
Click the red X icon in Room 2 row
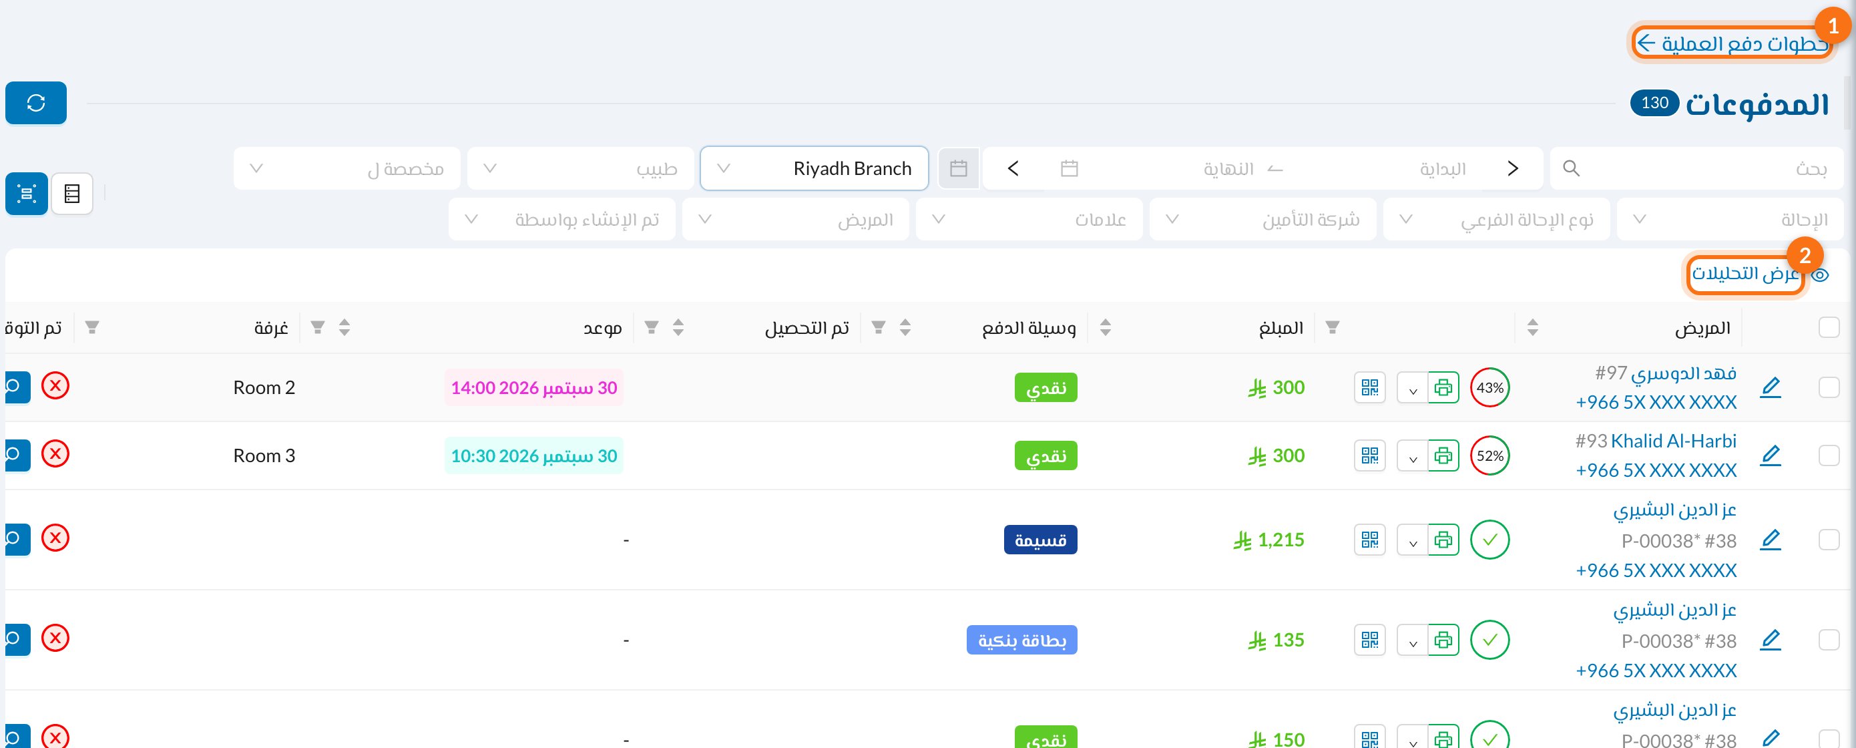[x=55, y=385]
